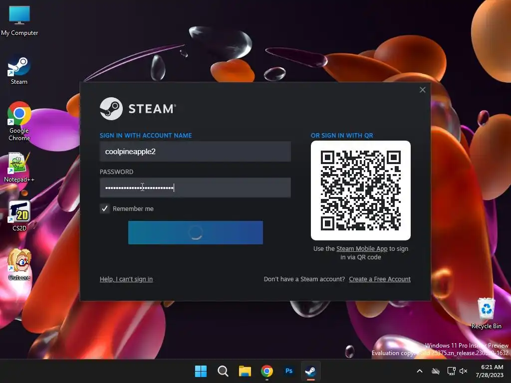The image size is (511, 383).
Task: Click the Steam taskbar icon
Action: coord(310,371)
